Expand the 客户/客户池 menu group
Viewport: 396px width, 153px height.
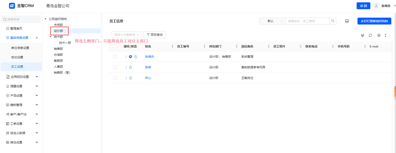37,114
